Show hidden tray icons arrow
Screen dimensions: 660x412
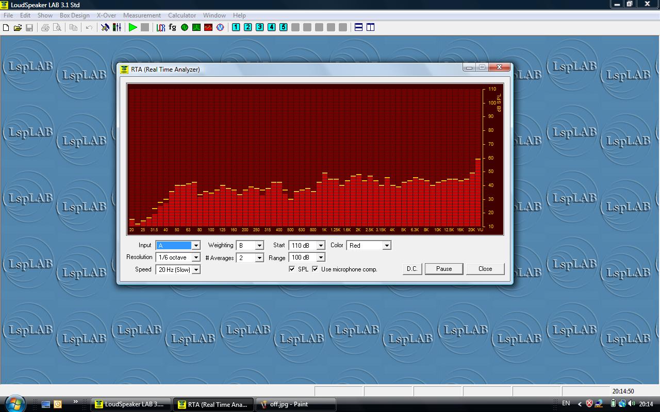pos(580,404)
